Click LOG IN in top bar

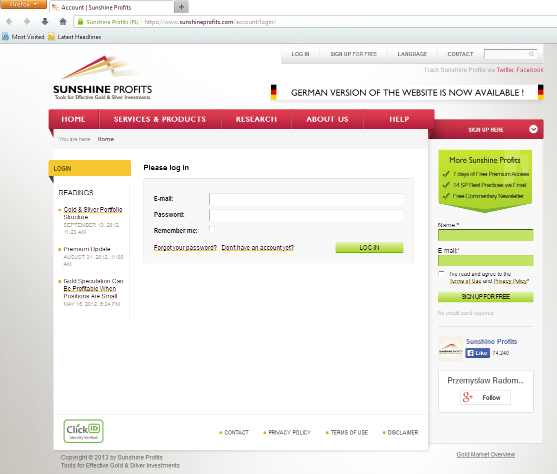[x=300, y=54]
